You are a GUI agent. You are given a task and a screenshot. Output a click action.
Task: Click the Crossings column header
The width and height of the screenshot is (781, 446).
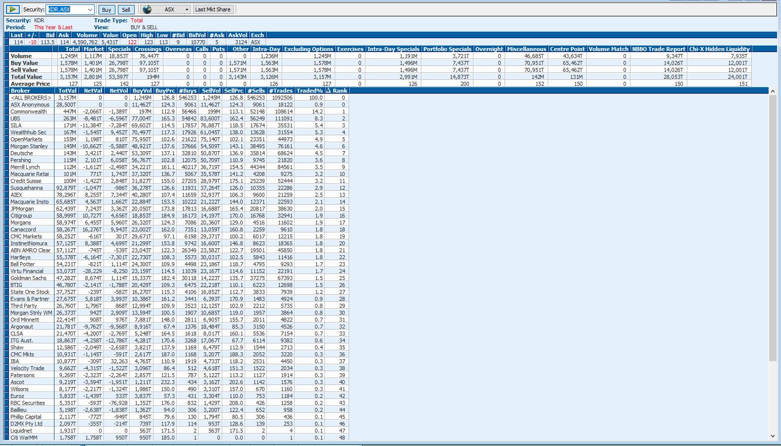pyautogui.click(x=148, y=49)
